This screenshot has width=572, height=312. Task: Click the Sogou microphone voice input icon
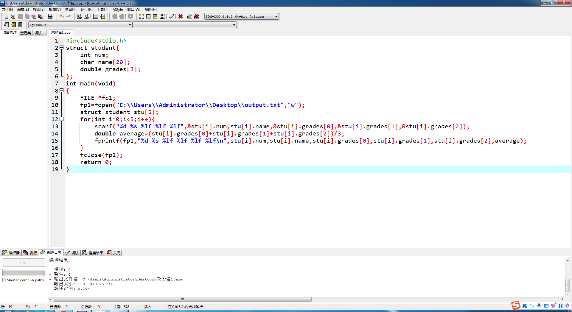(539, 306)
